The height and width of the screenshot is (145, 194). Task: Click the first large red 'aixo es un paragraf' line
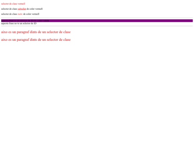point(36,32)
